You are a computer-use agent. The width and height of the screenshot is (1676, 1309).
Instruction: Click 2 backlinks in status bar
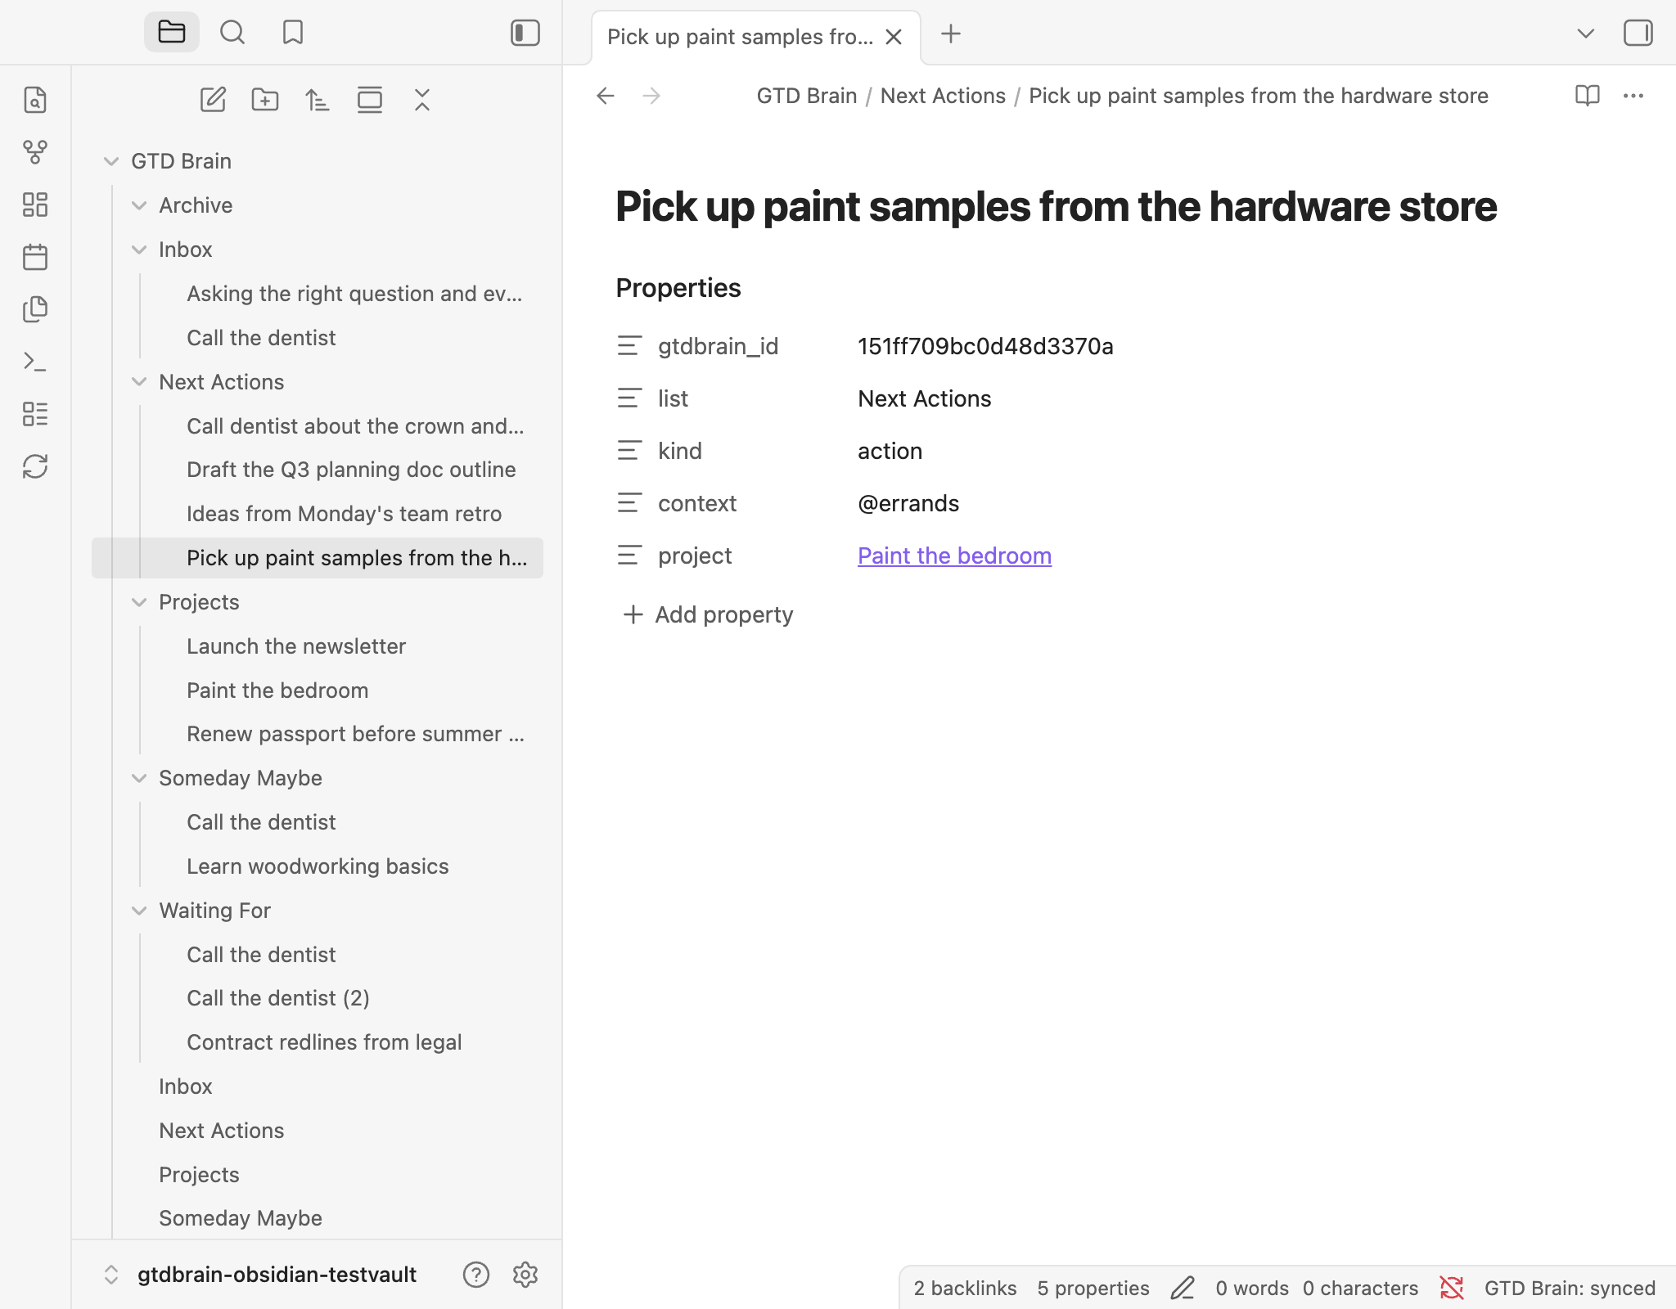(965, 1289)
